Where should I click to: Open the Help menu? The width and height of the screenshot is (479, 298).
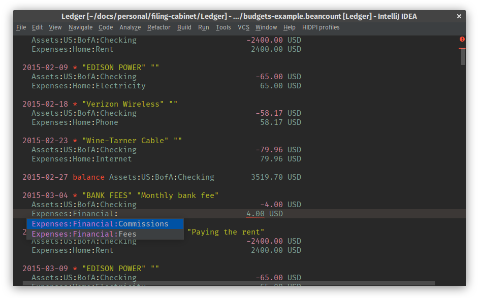(290, 27)
